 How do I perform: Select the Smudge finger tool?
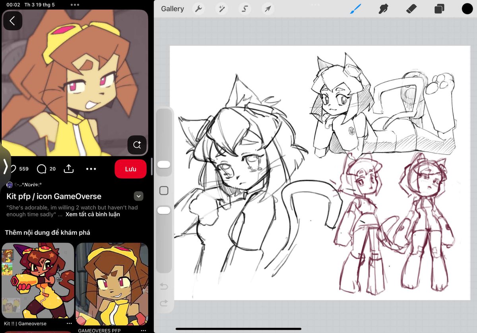coord(384,9)
